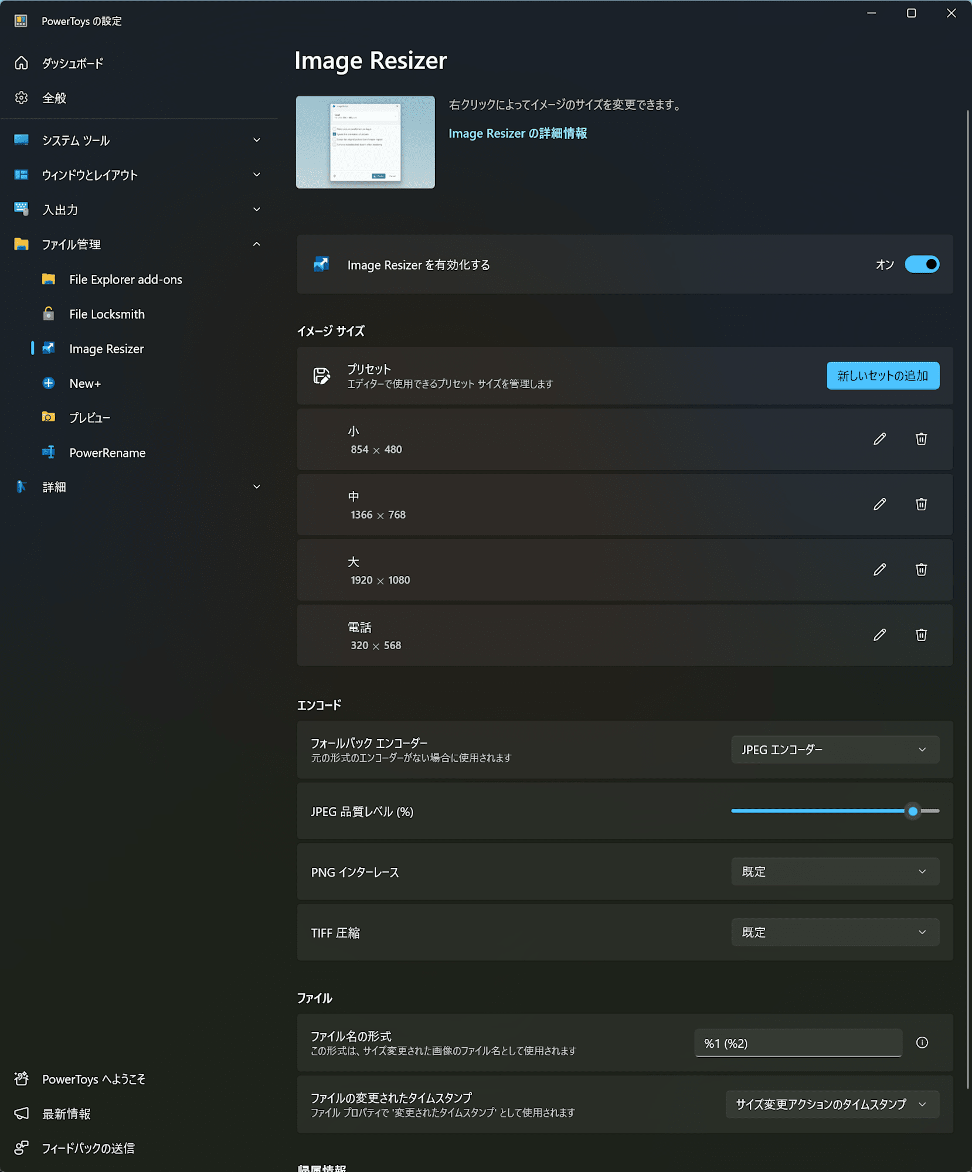Click the 詳細 section icon

click(x=21, y=486)
